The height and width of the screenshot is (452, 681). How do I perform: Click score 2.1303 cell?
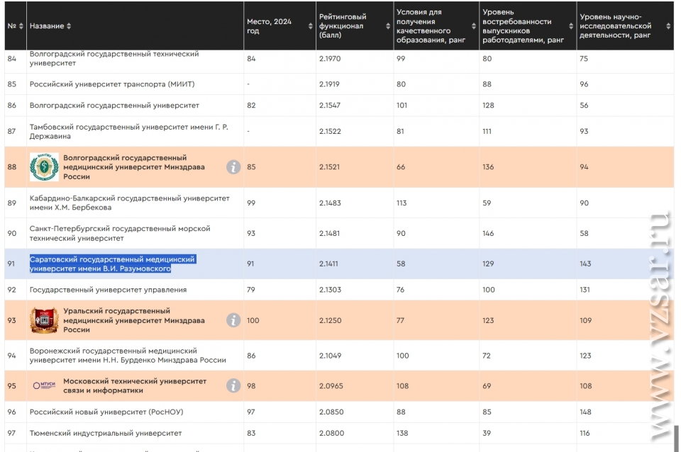[330, 290]
